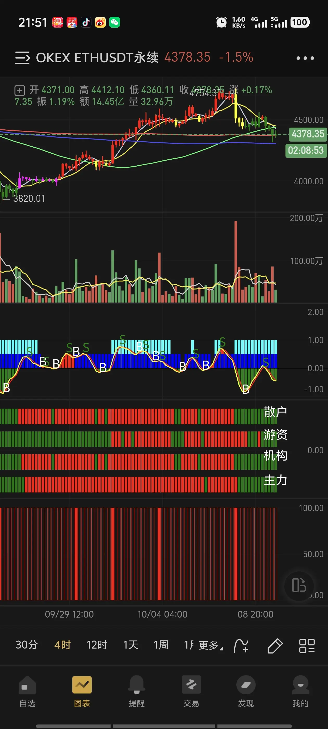Open Weibo notification in status bar
Viewport: 328px width, 729px height.
pos(100,22)
